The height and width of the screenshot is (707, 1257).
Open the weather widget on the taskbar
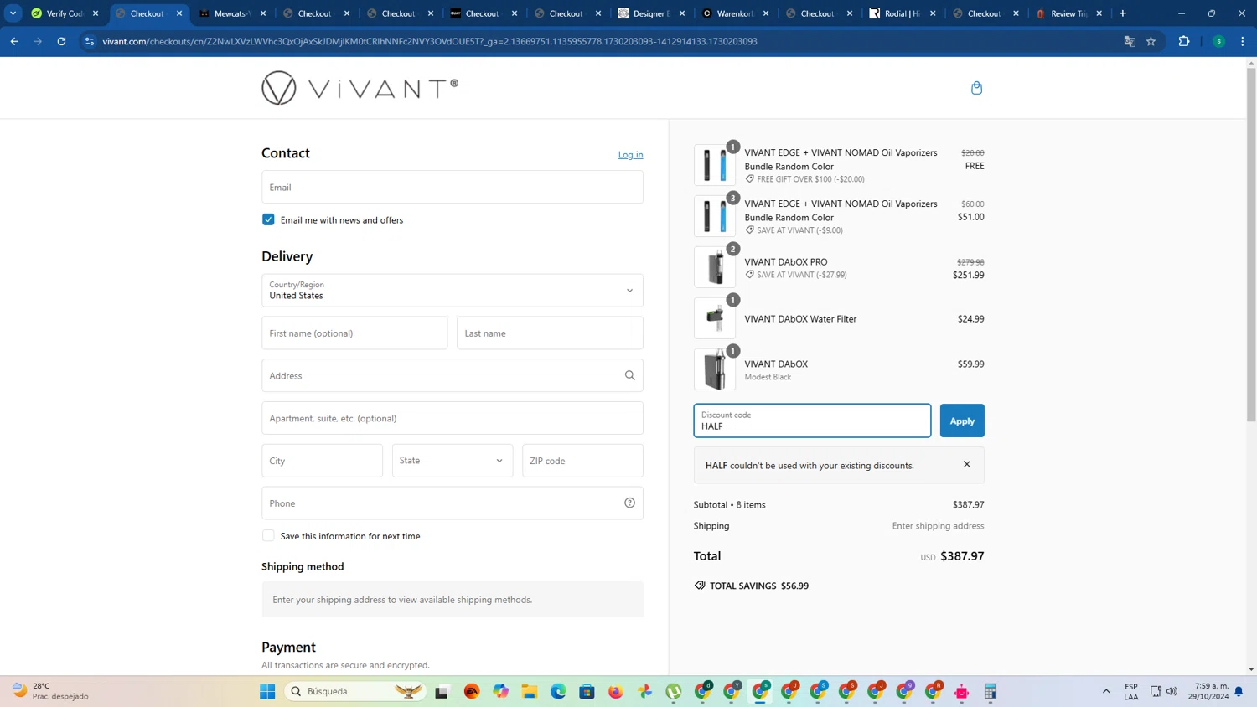tap(50, 691)
